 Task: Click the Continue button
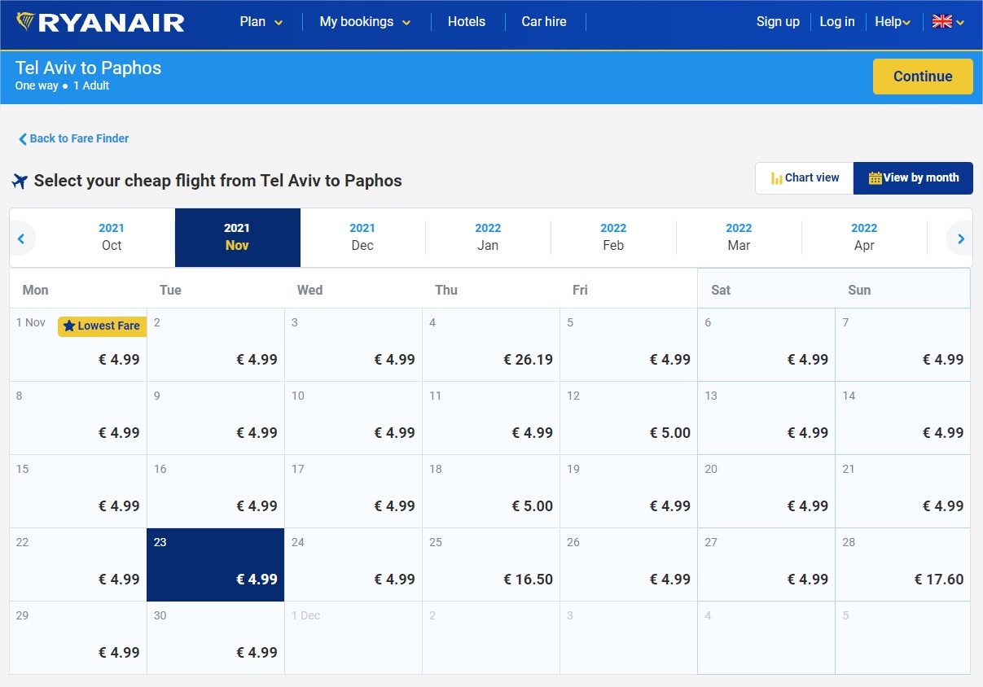point(923,77)
